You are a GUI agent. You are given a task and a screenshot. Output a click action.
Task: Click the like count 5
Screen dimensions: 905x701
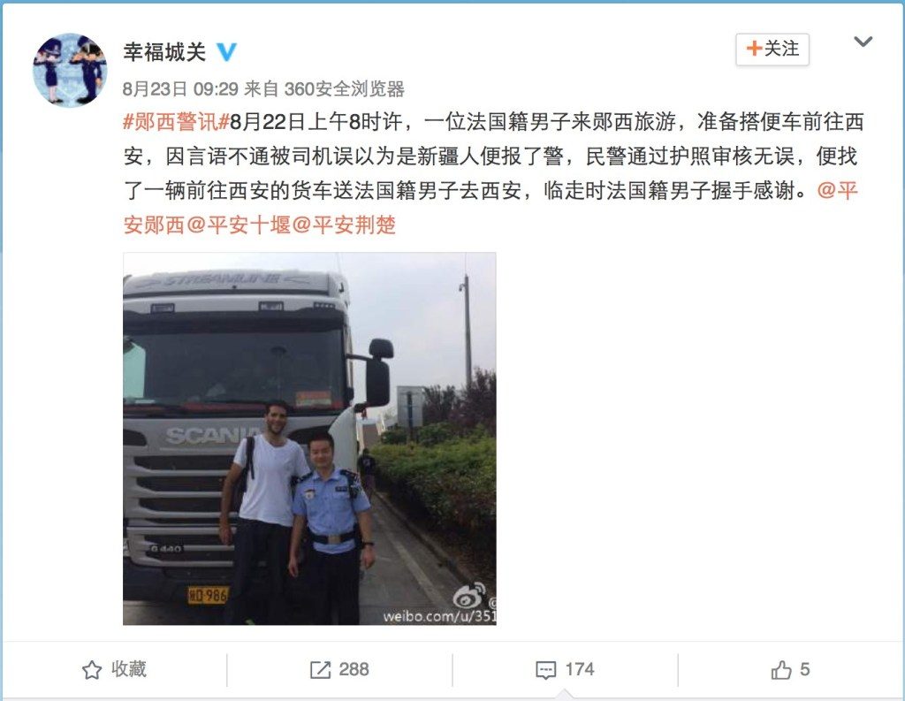click(804, 669)
